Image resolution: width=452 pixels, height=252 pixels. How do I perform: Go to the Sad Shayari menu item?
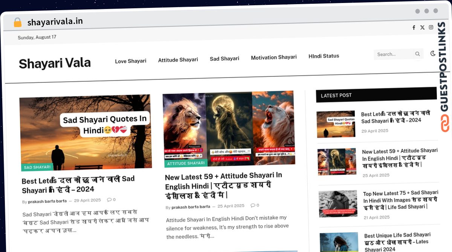click(224, 59)
